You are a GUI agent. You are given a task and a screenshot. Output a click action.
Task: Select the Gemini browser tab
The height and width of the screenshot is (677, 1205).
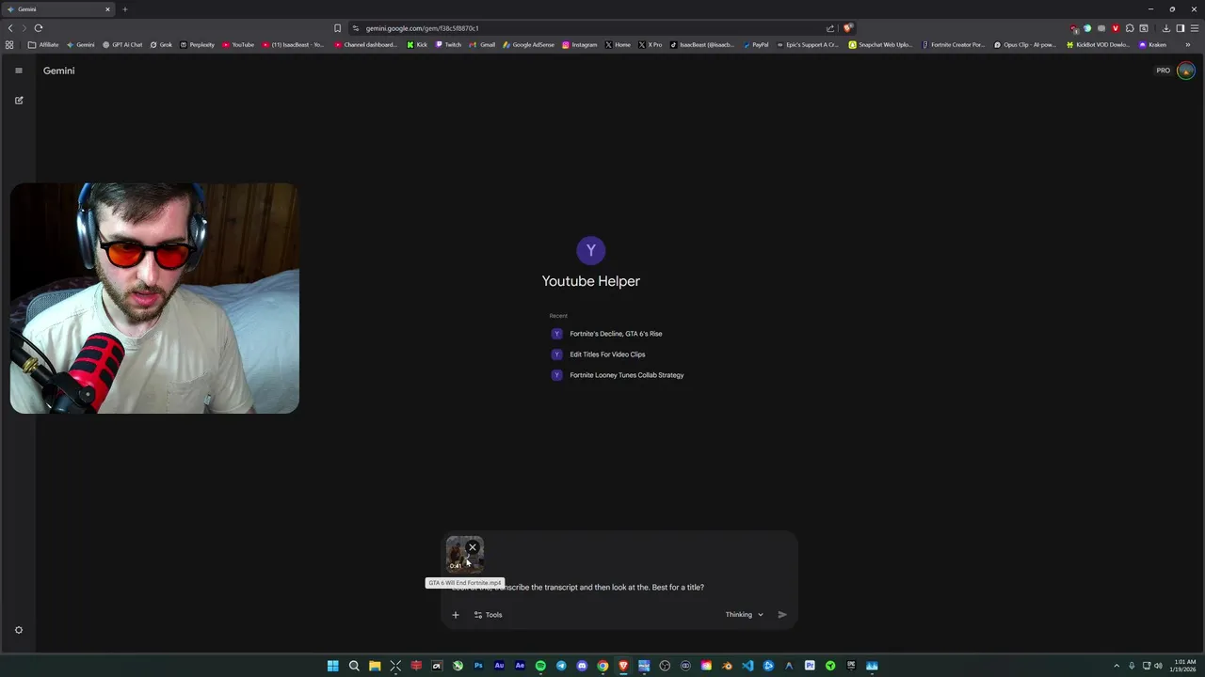(58, 9)
